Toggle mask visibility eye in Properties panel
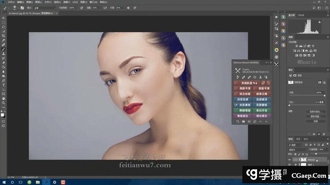 point(319,134)
